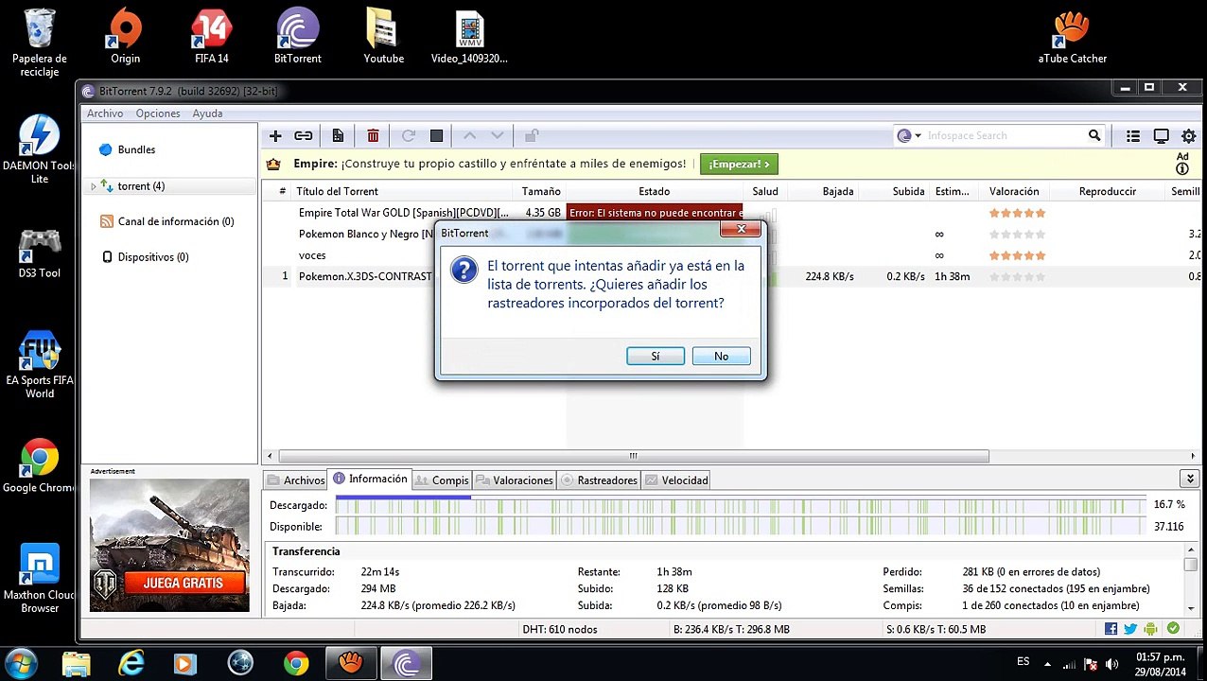Open the FIFA 14 desktop shortcut
The image size is (1207, 681).
click(212, 36)
